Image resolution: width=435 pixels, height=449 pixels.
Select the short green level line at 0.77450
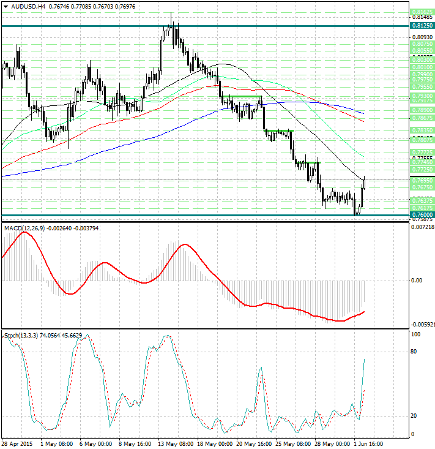tap(308, 163)
